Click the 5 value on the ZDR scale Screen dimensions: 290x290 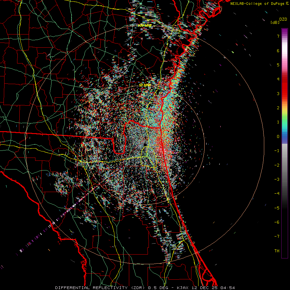tap(278, 65)
